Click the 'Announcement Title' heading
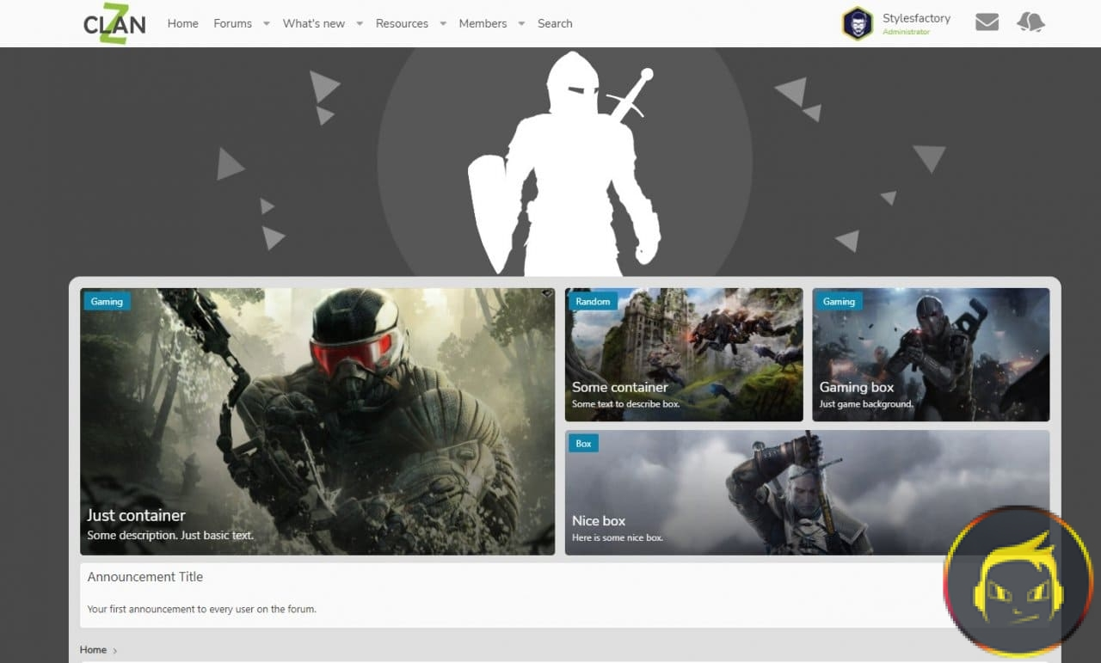This screenshot has width=1101, height=663. tap(145, 577)
